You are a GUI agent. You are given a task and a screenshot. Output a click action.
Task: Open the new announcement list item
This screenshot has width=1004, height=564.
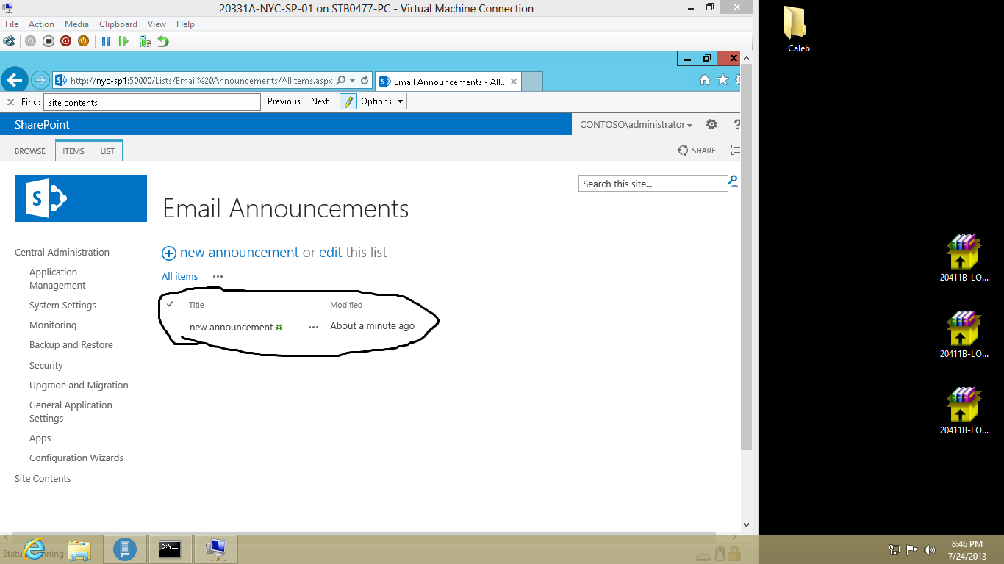(x=232, y=327)
